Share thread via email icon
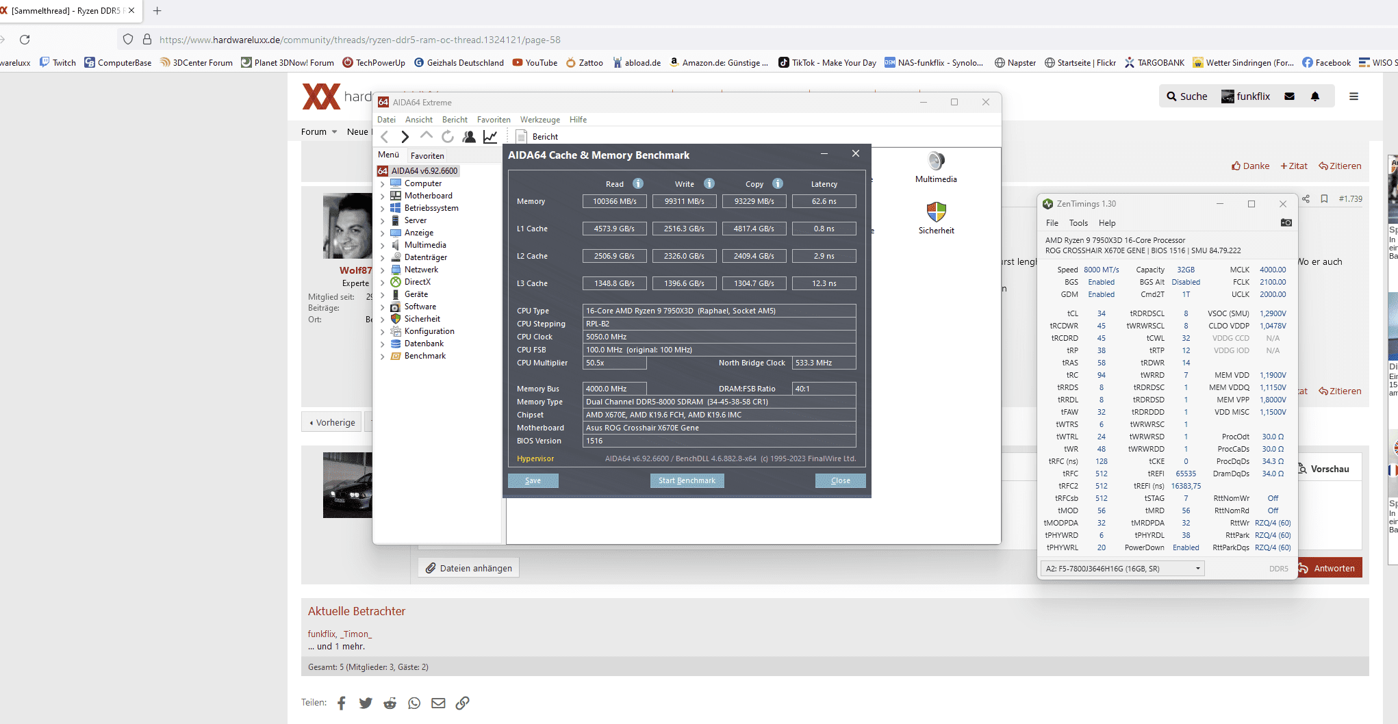Viewport: 1398px width, 724px height. pos(438,703)
